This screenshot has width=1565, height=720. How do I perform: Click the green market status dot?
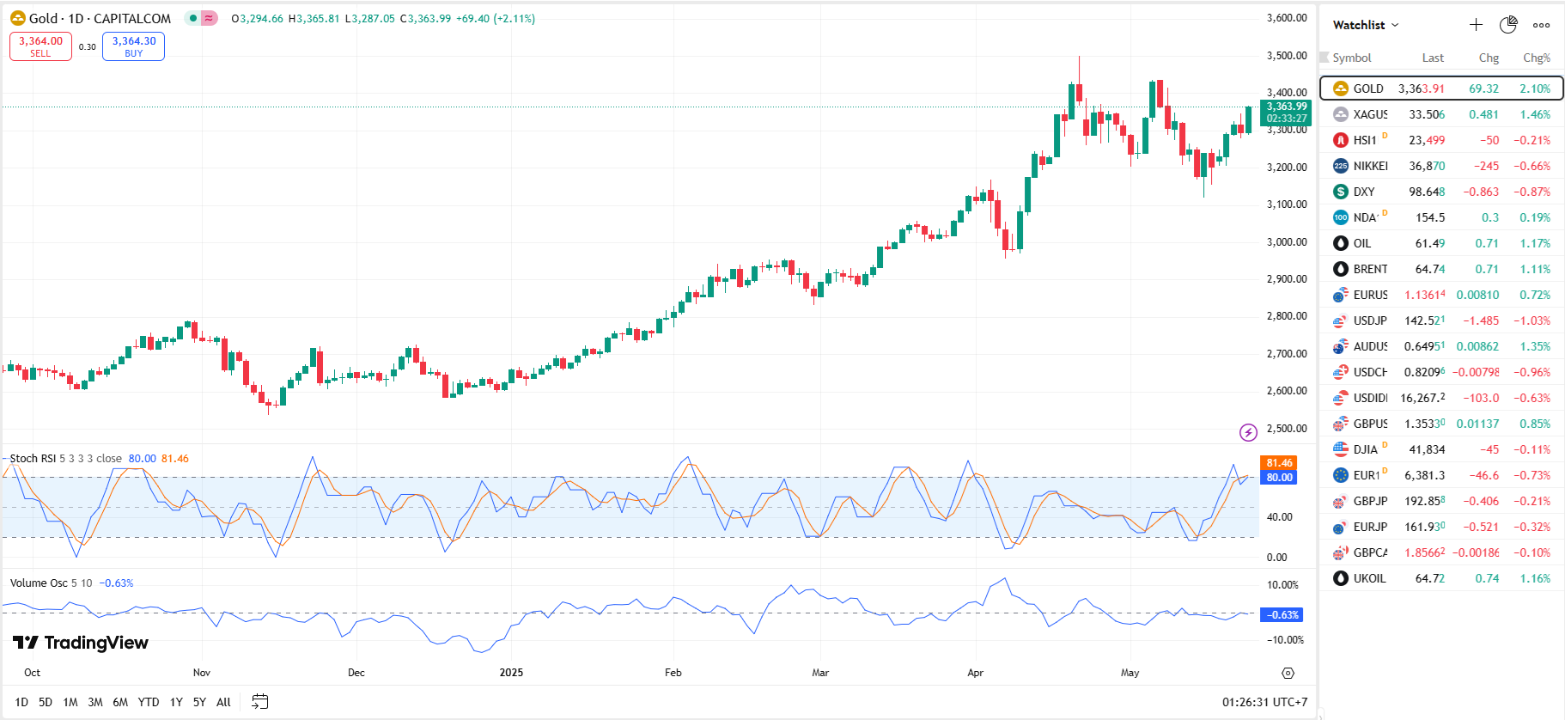click(x=193, y=18)
